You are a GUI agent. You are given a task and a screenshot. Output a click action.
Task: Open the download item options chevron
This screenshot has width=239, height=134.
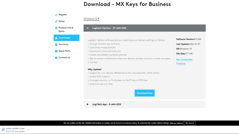tap(28, 130)
